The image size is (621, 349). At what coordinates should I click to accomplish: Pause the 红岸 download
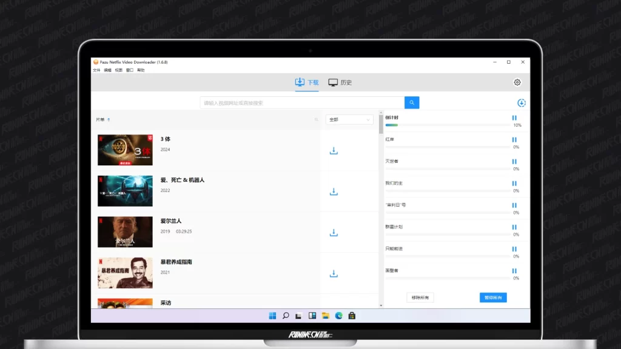coord(514,140)
